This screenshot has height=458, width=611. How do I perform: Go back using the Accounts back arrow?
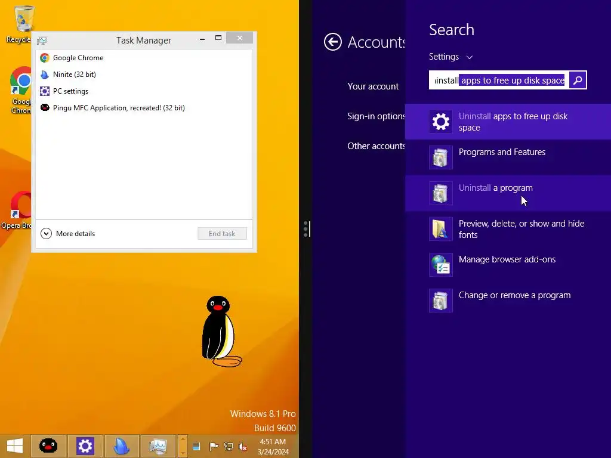(x=333, y=42)
